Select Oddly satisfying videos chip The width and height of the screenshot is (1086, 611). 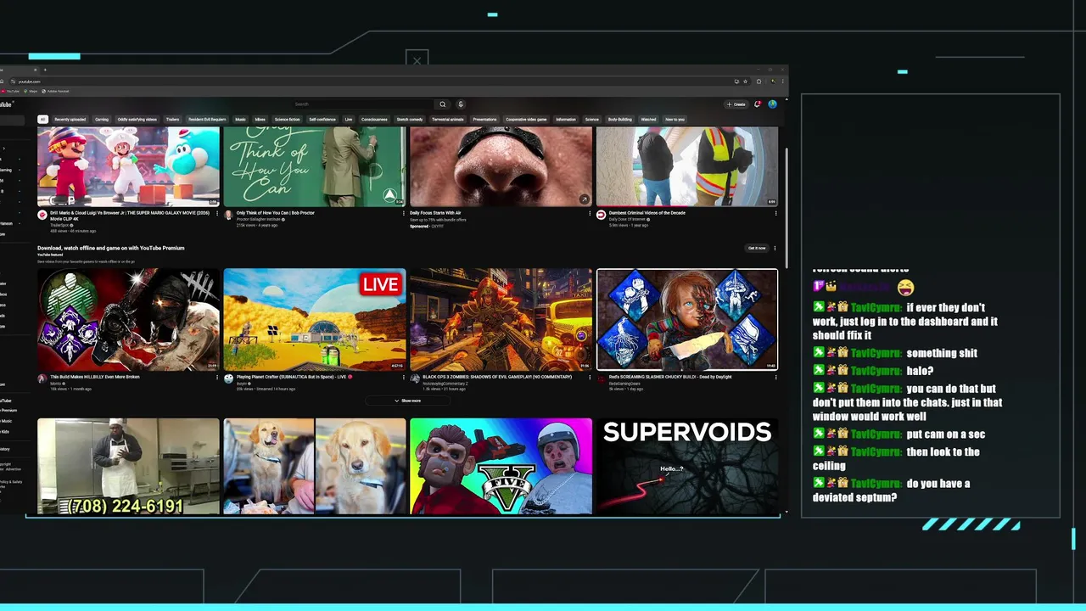tap(137, 120)
